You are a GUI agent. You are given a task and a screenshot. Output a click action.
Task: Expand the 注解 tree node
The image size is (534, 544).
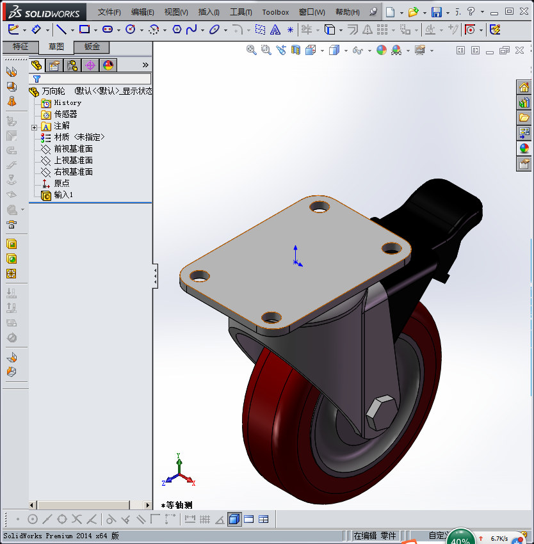[34, 127]
